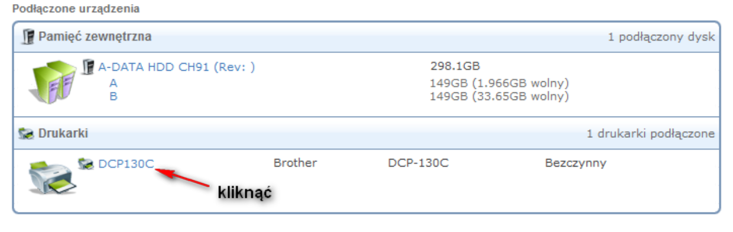Image resolution: width=733 pixels, height=232 pixels.
Task: Click the Drukarki header printer icon
Action: pyautogui.click(x=26, y=134)
